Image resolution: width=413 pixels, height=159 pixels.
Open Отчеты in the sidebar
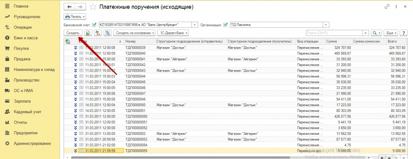[20, 122]
